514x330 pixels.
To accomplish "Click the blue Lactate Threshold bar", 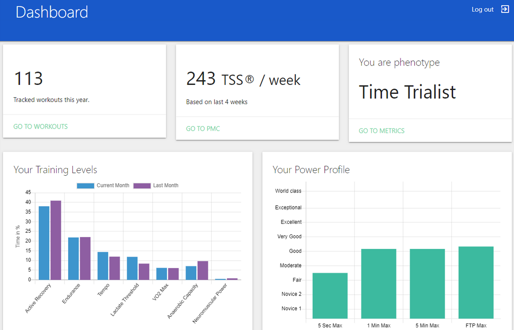I will pos(132,268).
